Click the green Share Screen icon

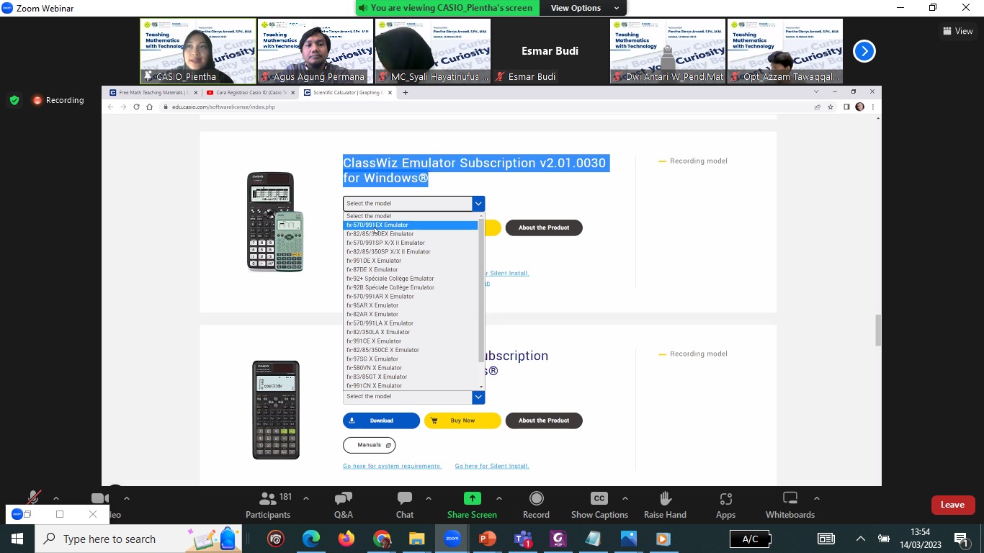[x=473, y=498]
